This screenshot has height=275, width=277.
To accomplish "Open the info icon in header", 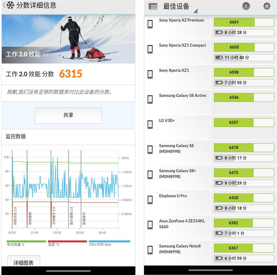I will (x=246, y=6).
